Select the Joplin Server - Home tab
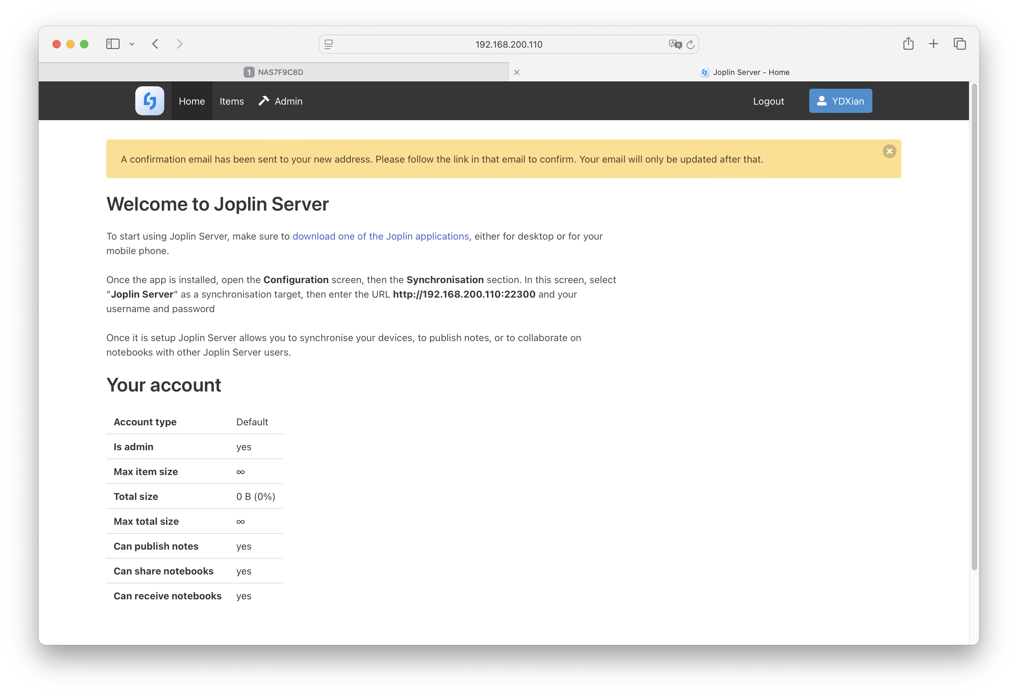This screenshot has width=1018, height=696. point(744,72)
